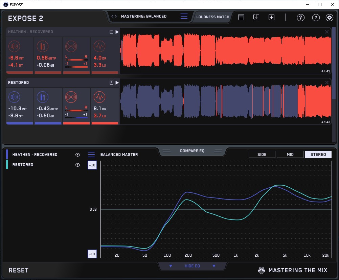339x280 pixels.
Task: Play the Heathen - Recovered track
Action: tap(117, 32)
